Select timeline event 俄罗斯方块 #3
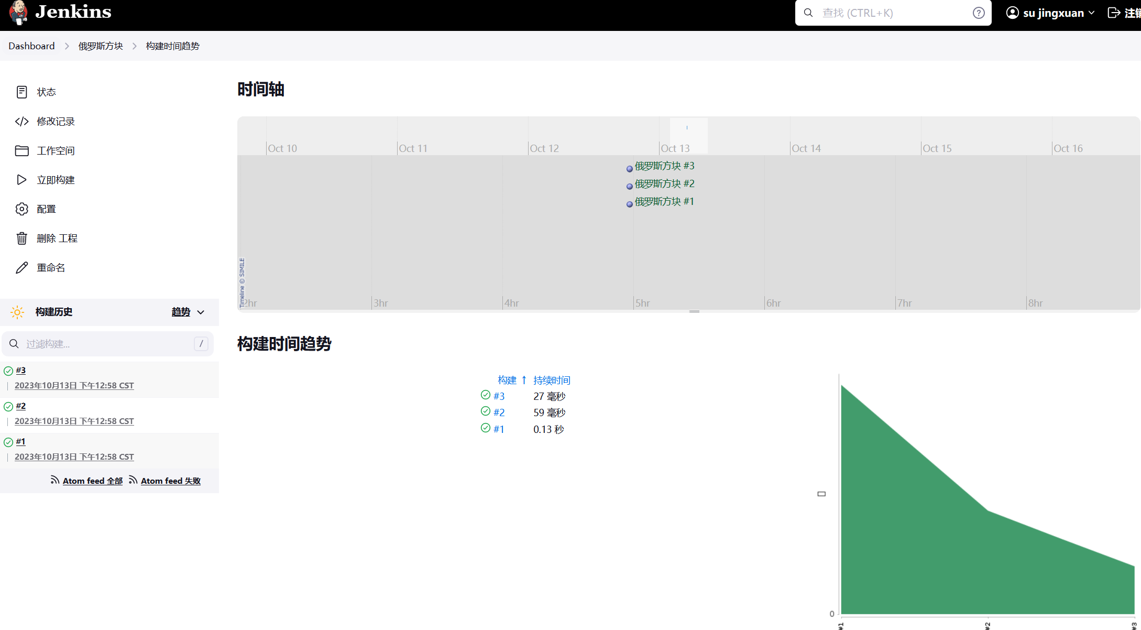The width and height of the screenshot is (1141, 630). click(664, 166)
